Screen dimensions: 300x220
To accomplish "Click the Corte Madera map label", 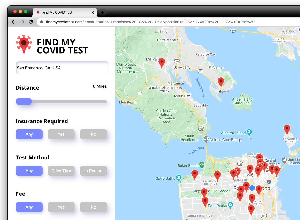I will tap(168, 40).
